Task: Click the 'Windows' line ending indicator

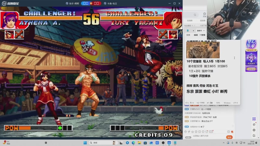Action: pos(227,103)
